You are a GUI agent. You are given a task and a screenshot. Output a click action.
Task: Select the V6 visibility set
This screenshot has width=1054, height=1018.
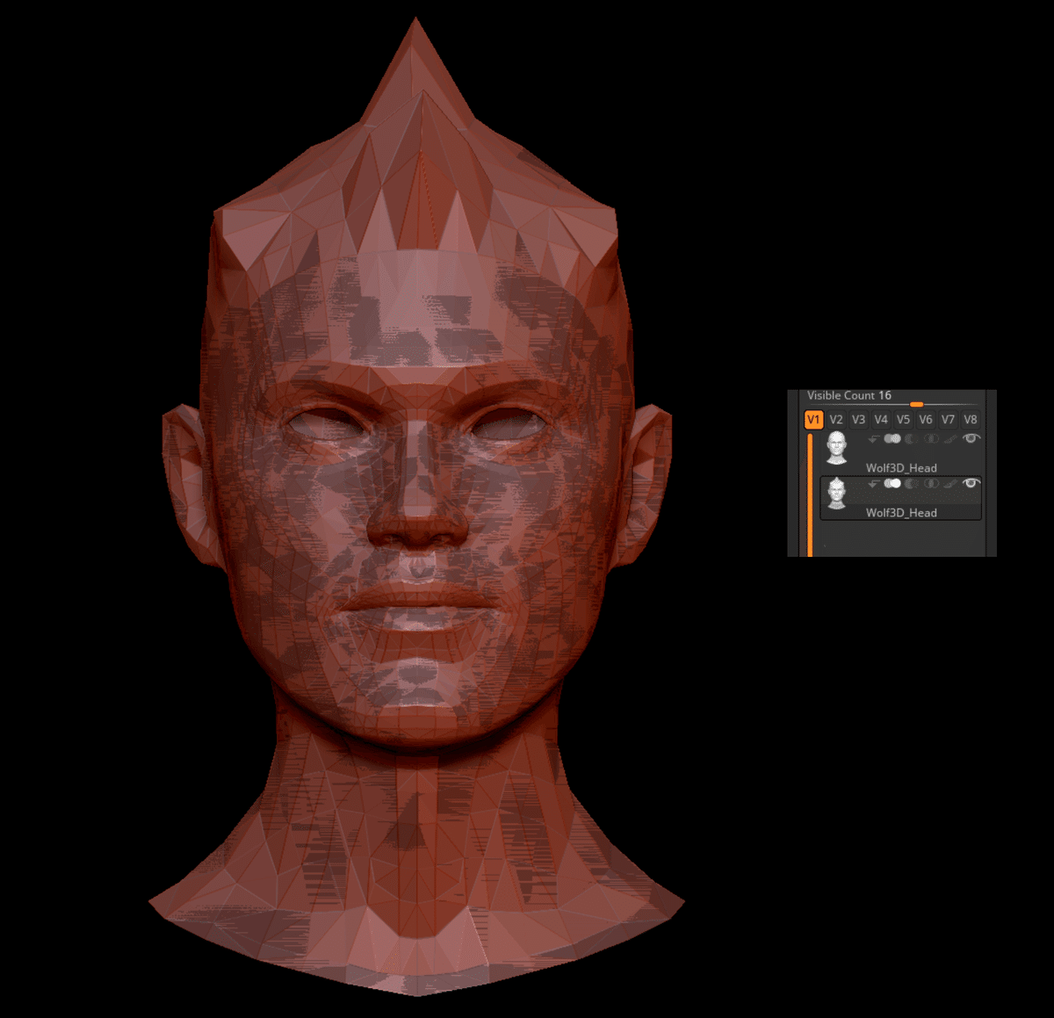[x=926, y=420]
